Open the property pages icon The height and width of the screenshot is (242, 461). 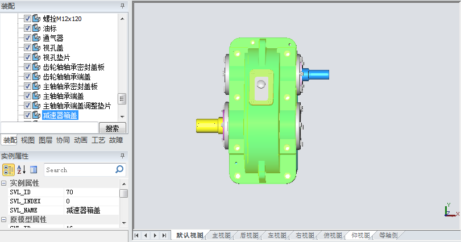(34, 169)
